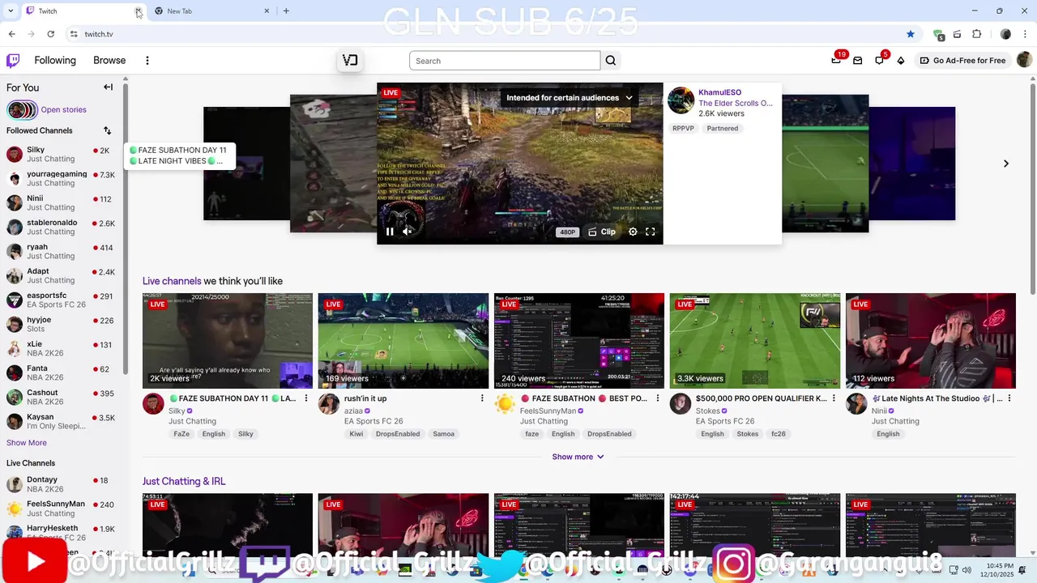Click the Get Bits diamond icon
Image resolution: width=1037 pixels, height=583 pixels.
(x=900, y=61)
